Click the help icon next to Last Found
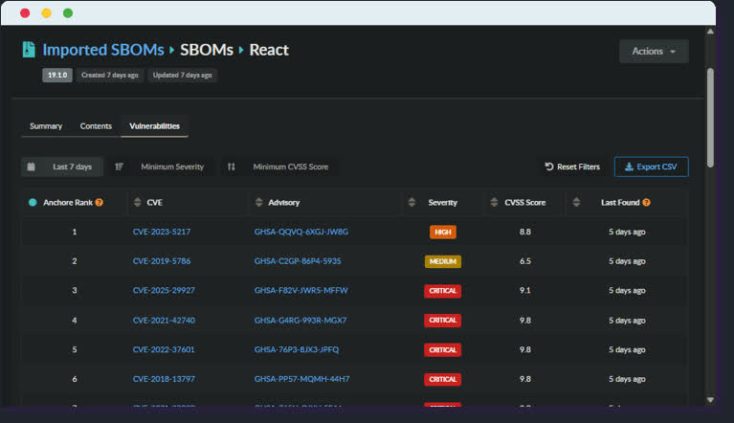 coord(647,203)
